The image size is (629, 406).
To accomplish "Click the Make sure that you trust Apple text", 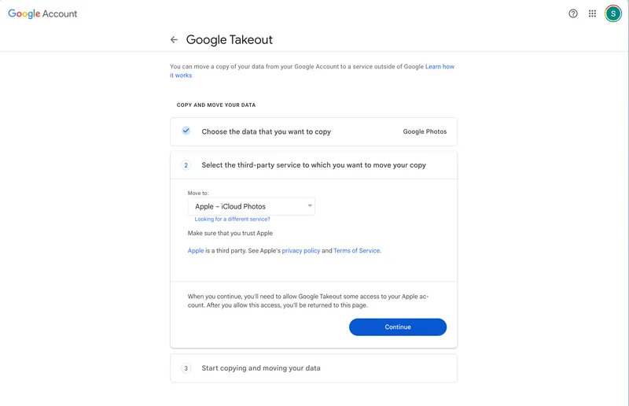I will tap(230, 234).
